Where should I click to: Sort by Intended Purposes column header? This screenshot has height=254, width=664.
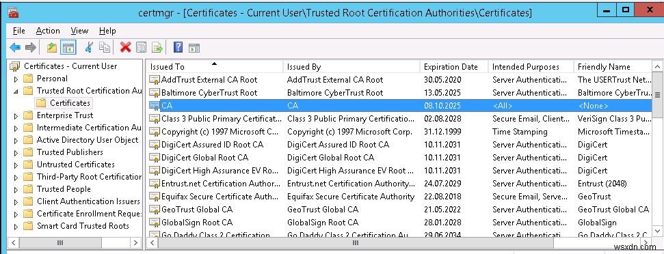tap(531, 67)
